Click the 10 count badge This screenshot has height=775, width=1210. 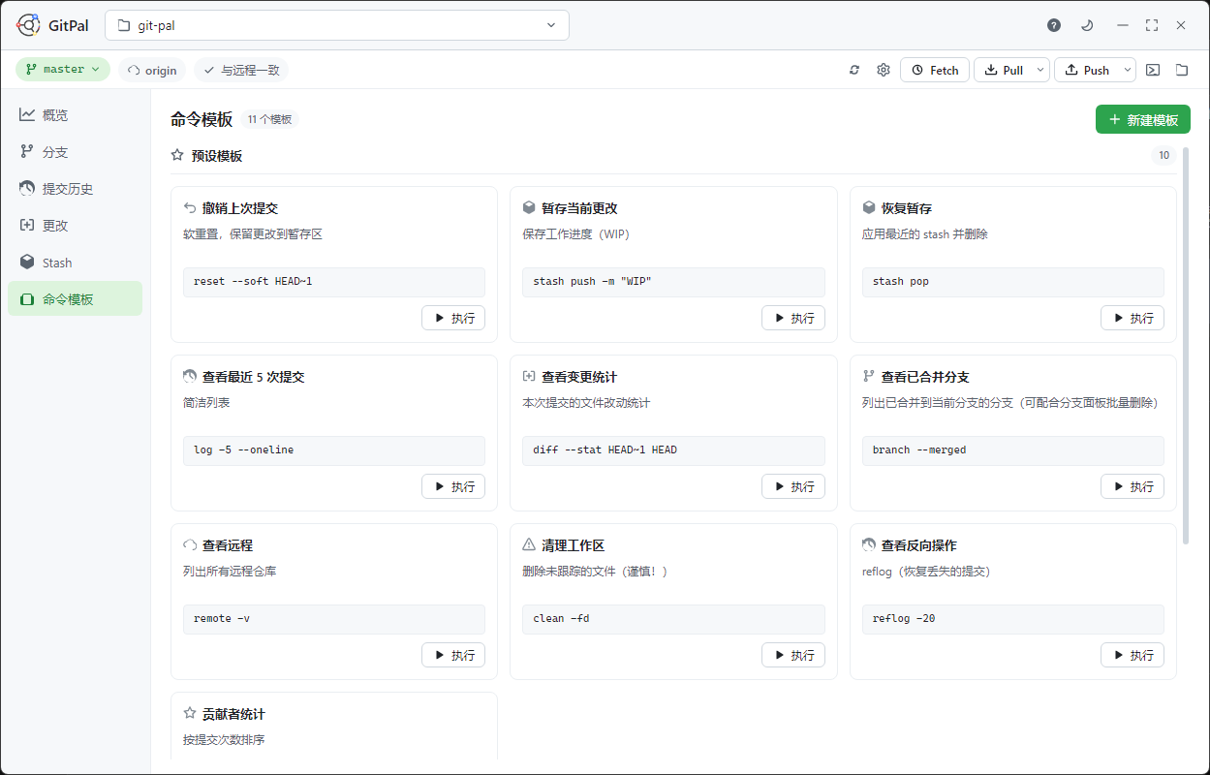click(x=1163, y=155)
